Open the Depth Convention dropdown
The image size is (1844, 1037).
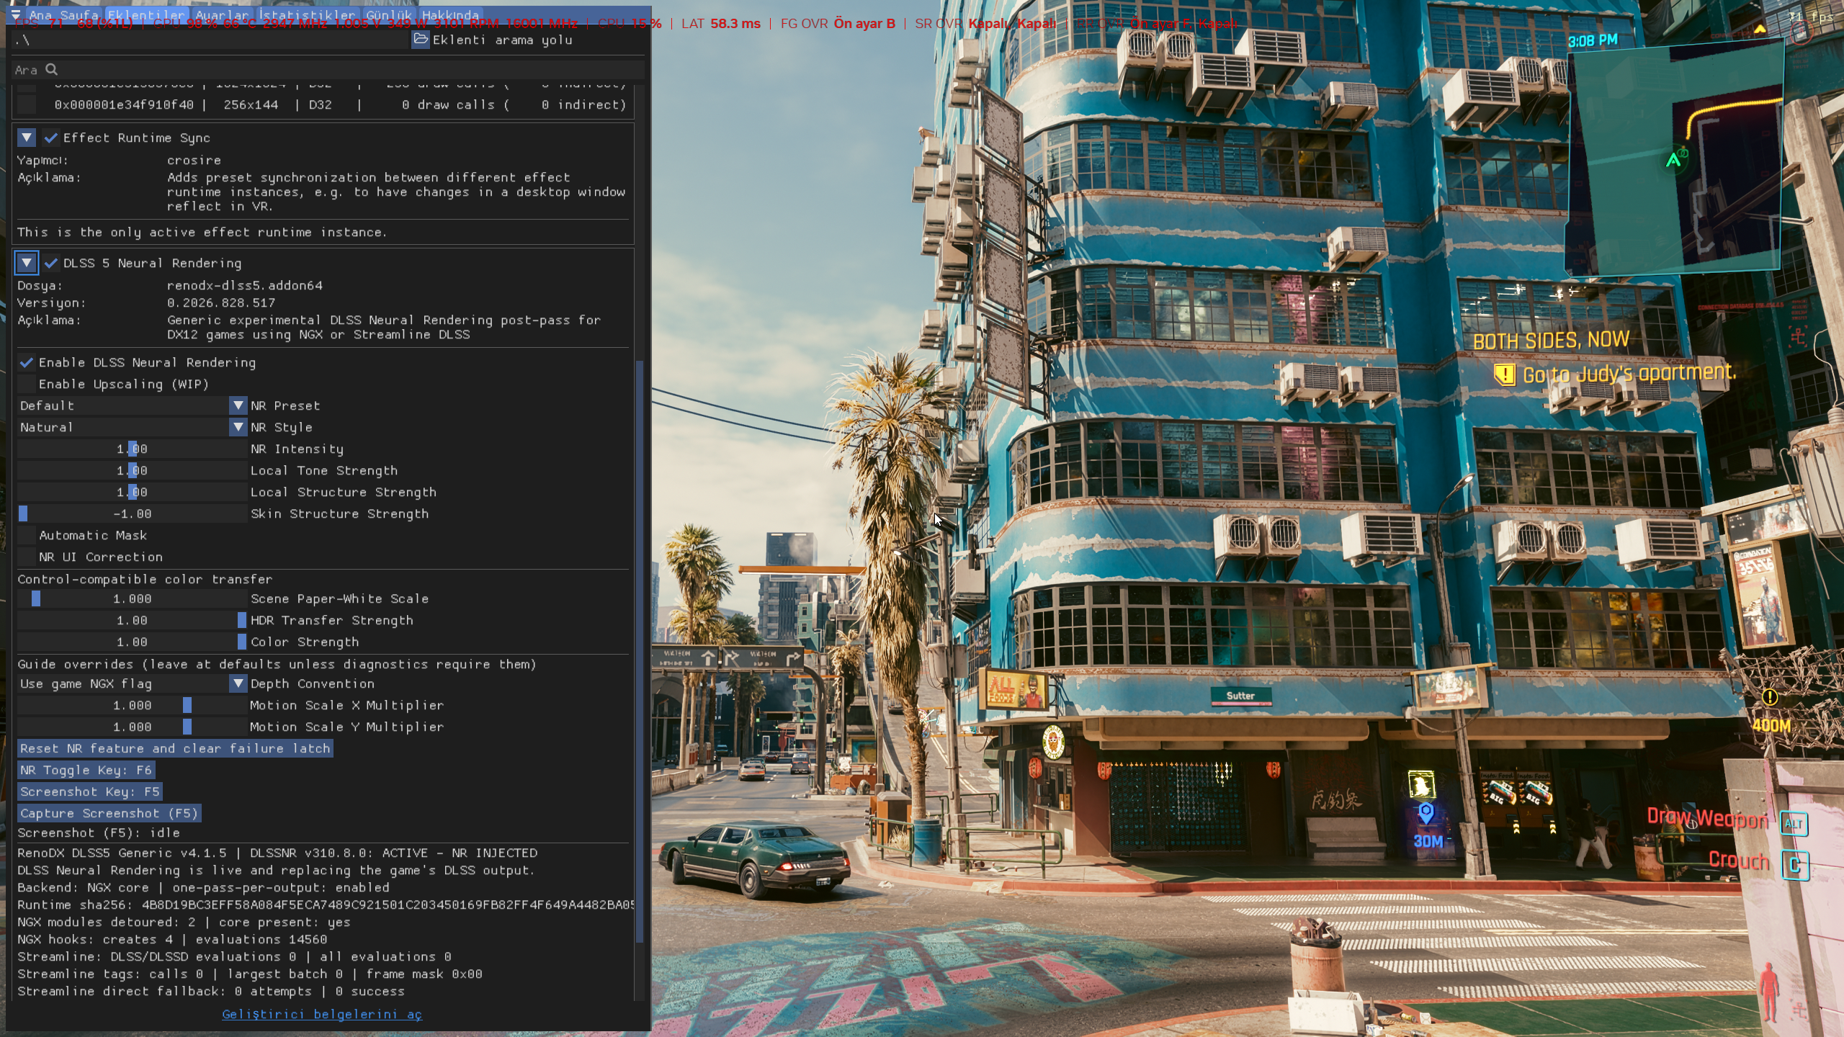(x=133, y=683)
